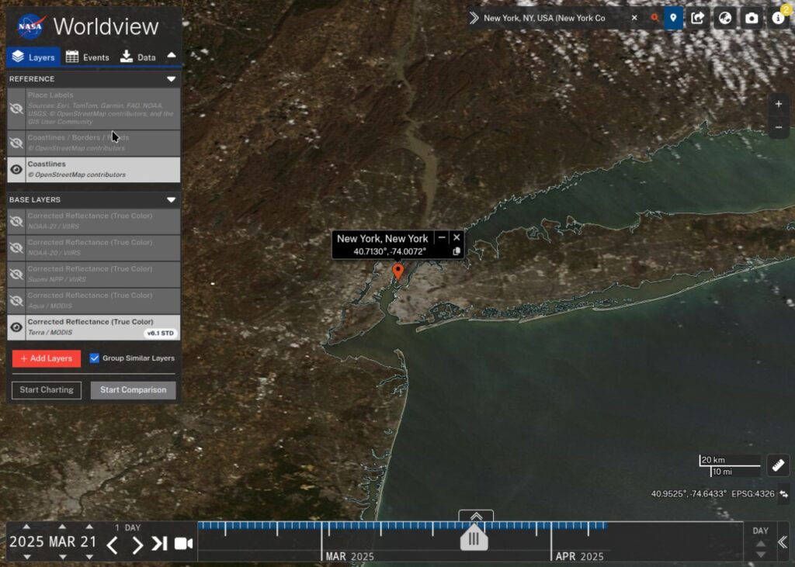Show the Place Labels layer

point(16,109)
